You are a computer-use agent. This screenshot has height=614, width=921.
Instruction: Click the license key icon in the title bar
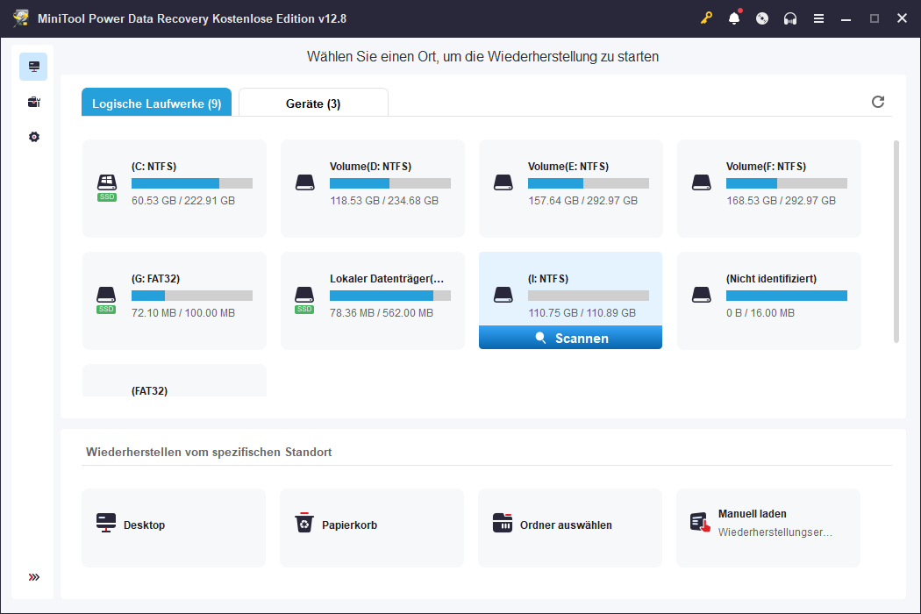pos(706,18)
